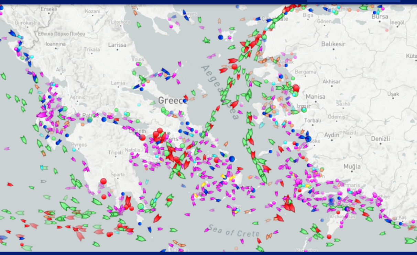The height and width of the screenshot is (255, 417).
Task: Click the Balıkesir city label
Action: (333, 44)
